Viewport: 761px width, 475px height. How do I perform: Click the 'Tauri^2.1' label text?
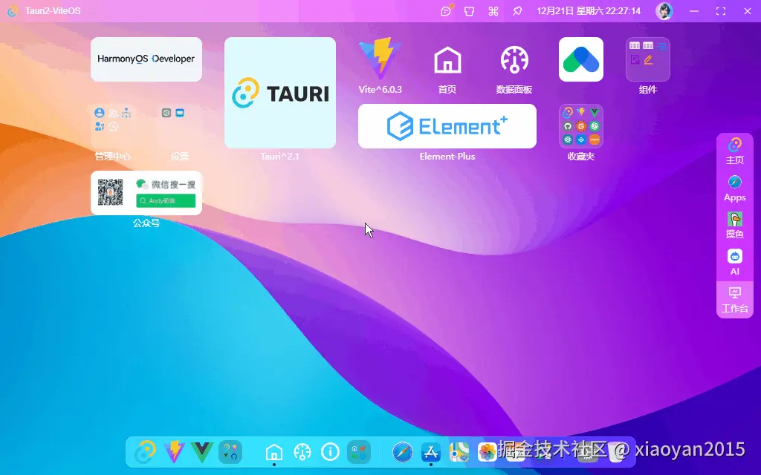point(279,157)
